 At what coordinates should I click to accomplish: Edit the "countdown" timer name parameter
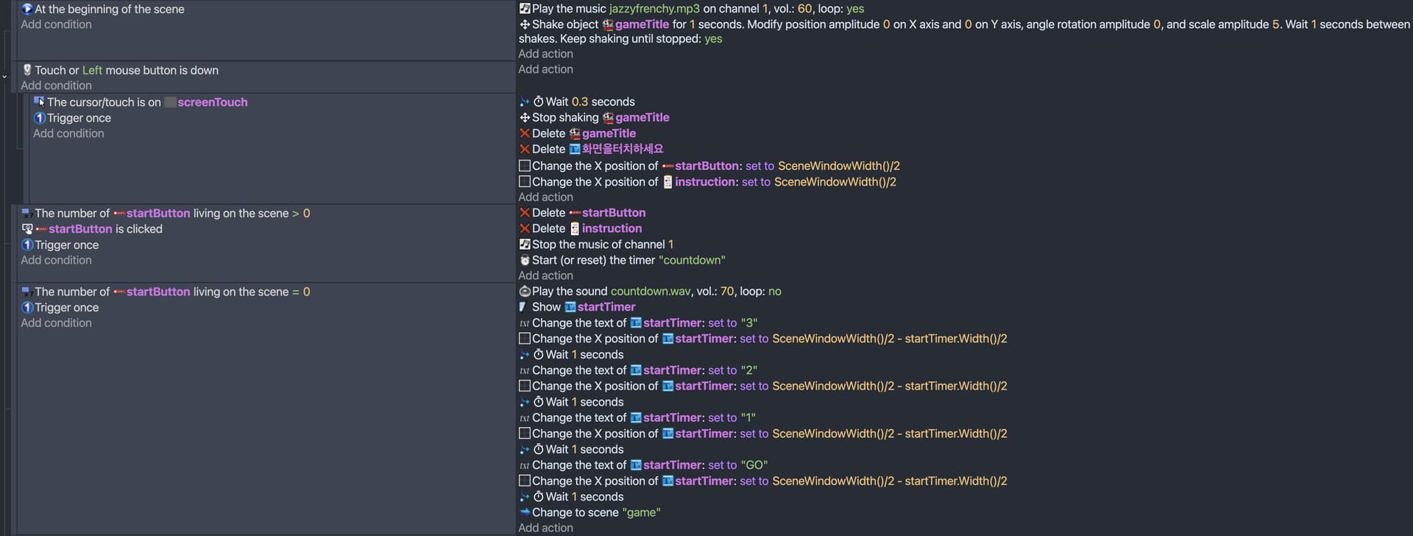(x=692, y=260)
